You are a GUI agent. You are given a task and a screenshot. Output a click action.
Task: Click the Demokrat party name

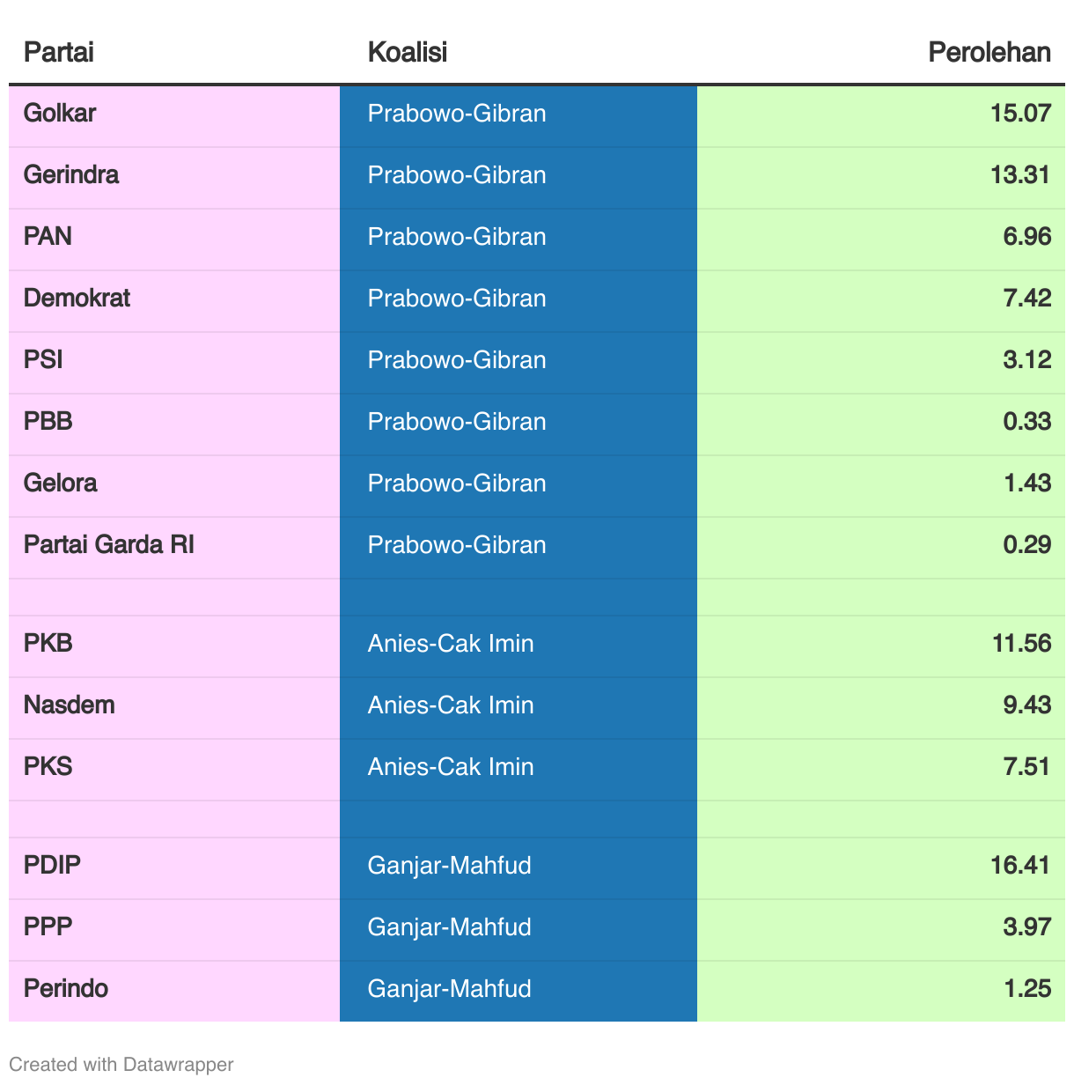77,299
